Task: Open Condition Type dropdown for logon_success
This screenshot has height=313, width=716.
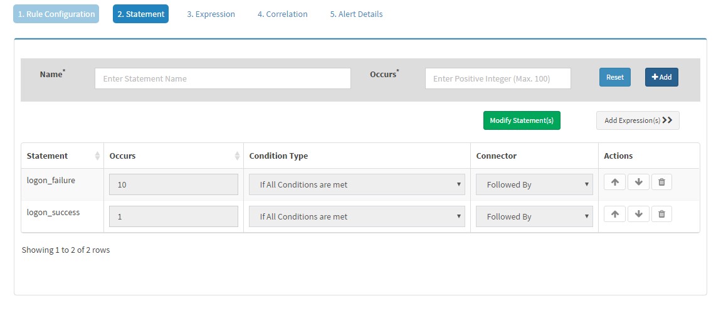Action: tap(357, 216)
